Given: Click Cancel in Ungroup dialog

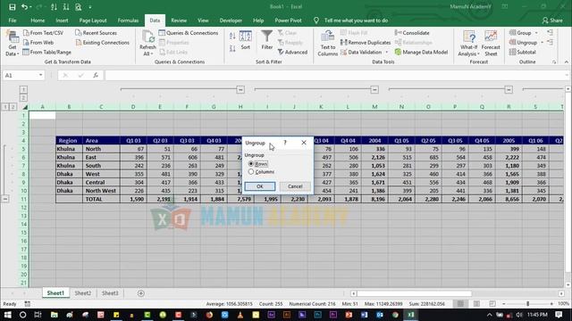Looking at the screenshot, I should 295,186.
